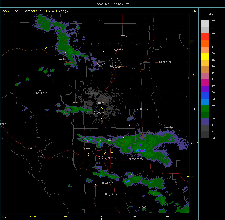This screenshot has width=225, height=220.
Task: Click the Banff label
Action: point(32,148)
